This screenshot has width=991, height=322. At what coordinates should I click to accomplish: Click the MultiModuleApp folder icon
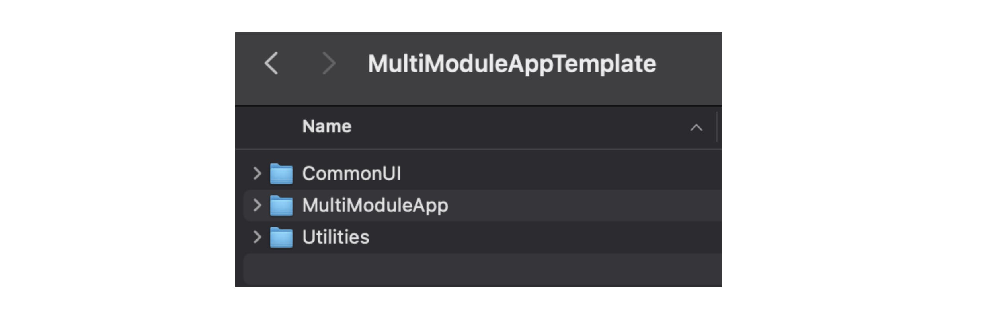tap(283, 206)
